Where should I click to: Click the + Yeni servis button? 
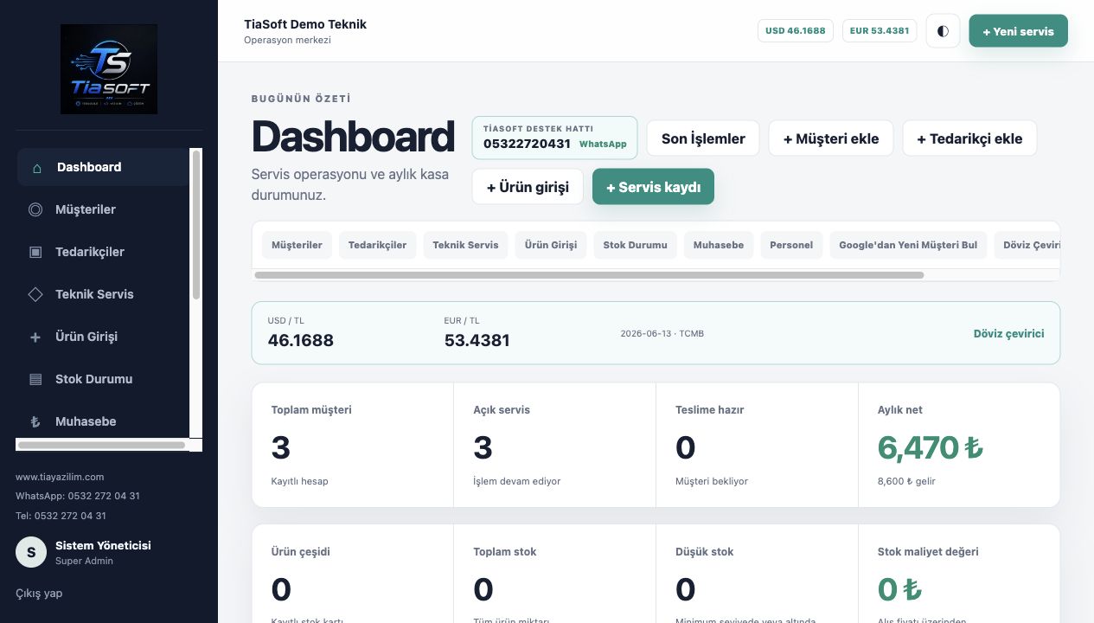1018,31
